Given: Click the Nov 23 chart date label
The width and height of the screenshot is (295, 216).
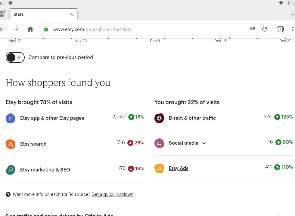Looking at the screenshot, I should point(15,41).
